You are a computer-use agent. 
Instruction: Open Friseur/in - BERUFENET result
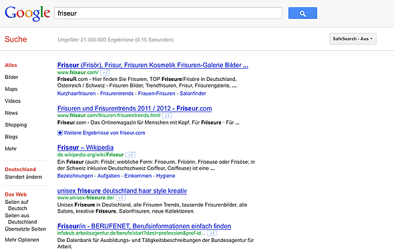(x=144, y=226)
